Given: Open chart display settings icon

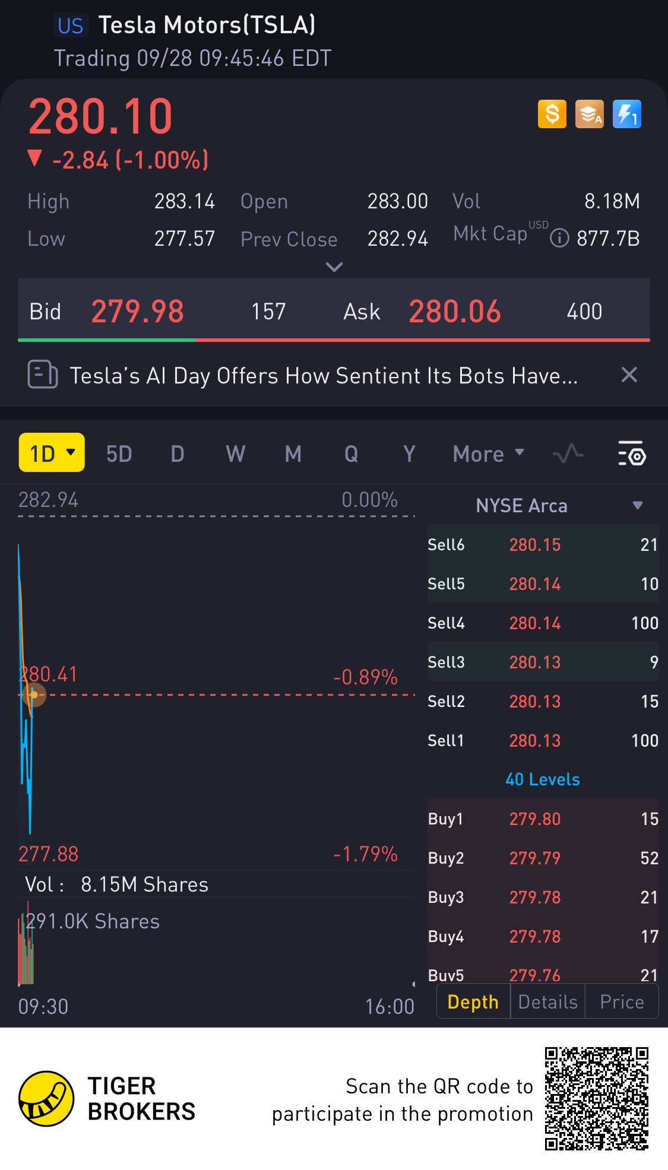Looking at the screenshot, I should coord(632,454).
